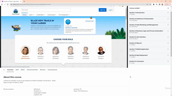The height and width of the screenshot is (96, 172).
Task: Click the Log In button
Action: pyautogui.click(x=110, y=10)
